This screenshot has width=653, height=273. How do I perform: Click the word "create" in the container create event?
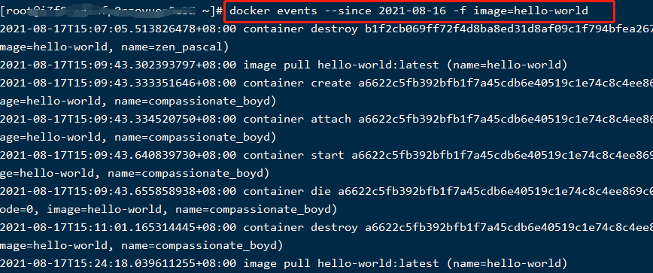tap(331, 83)
